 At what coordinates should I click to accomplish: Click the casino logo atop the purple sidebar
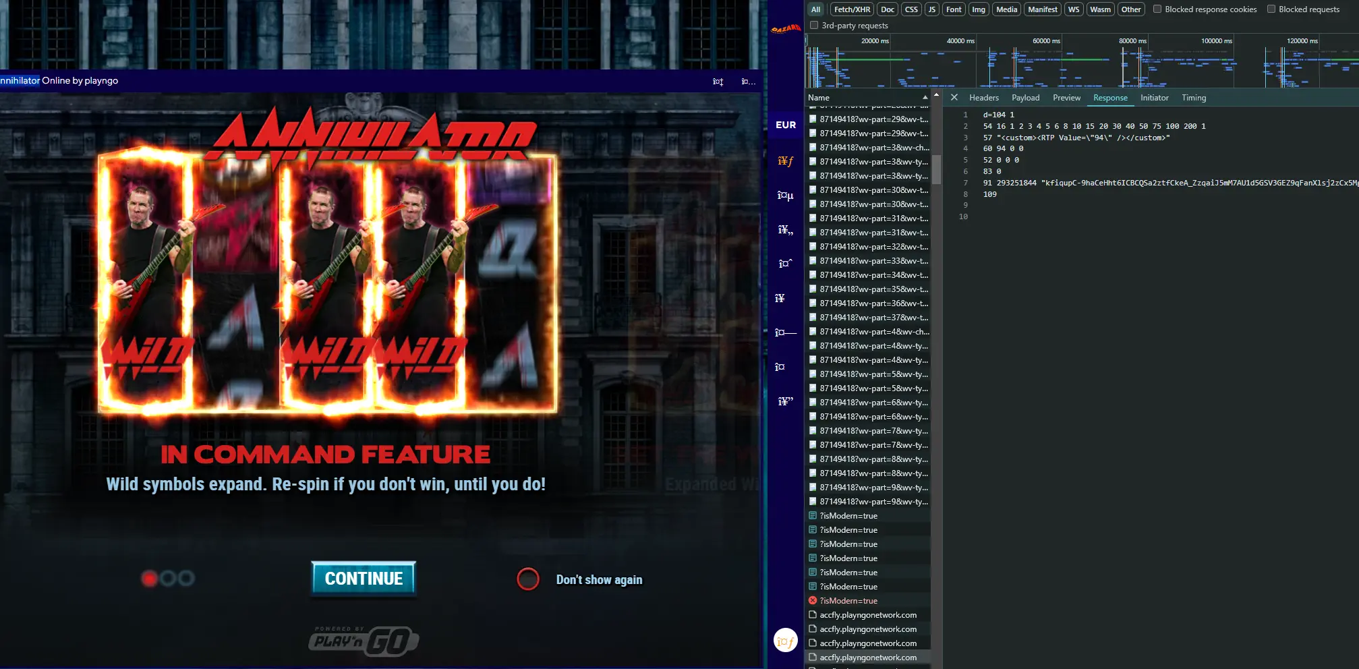(786, 28)
